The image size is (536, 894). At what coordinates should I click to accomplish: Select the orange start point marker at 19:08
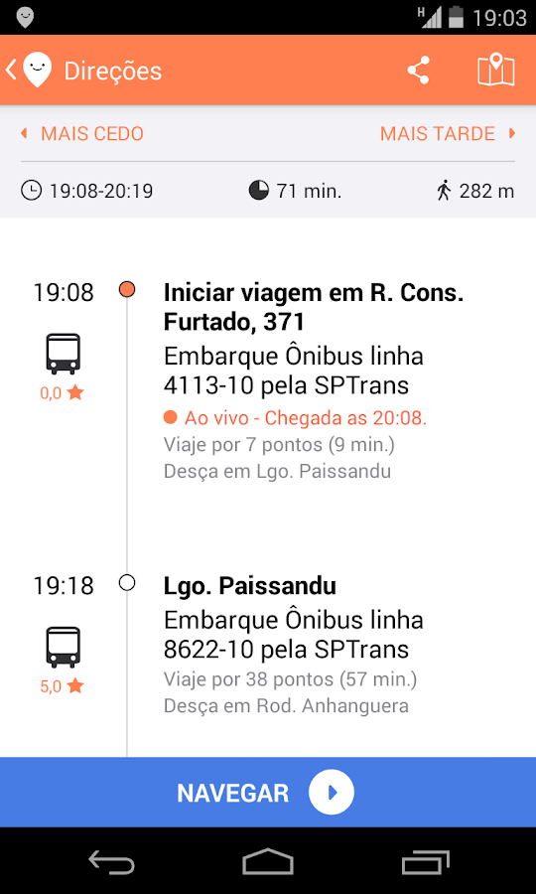point(127,289)
